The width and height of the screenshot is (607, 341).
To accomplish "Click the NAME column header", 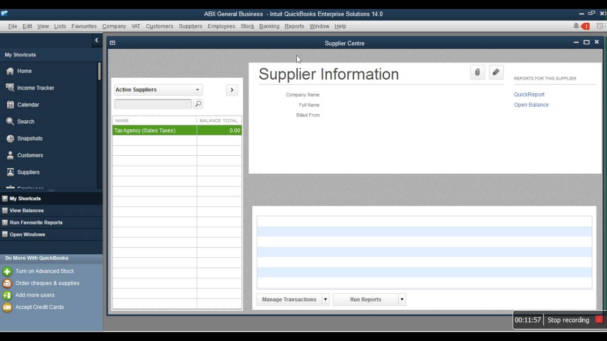I will pos(154,120).
